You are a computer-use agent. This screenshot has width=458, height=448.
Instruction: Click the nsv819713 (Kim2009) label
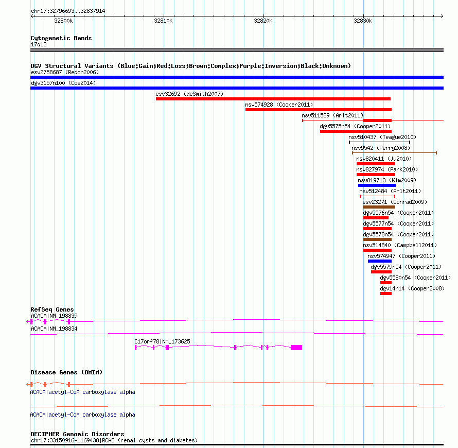click(x=387, y=180)
